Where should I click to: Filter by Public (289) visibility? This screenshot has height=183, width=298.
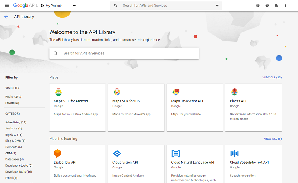(13, 97)
